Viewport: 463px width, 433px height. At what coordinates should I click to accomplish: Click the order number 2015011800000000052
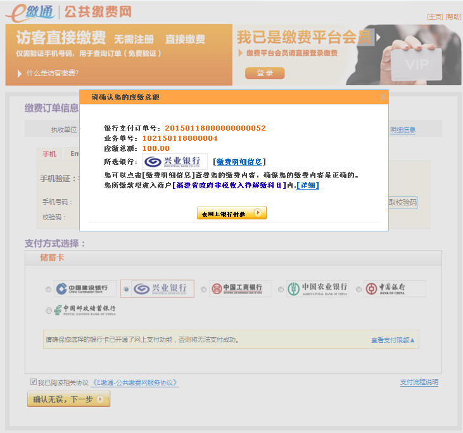click(x=215, y=128)
